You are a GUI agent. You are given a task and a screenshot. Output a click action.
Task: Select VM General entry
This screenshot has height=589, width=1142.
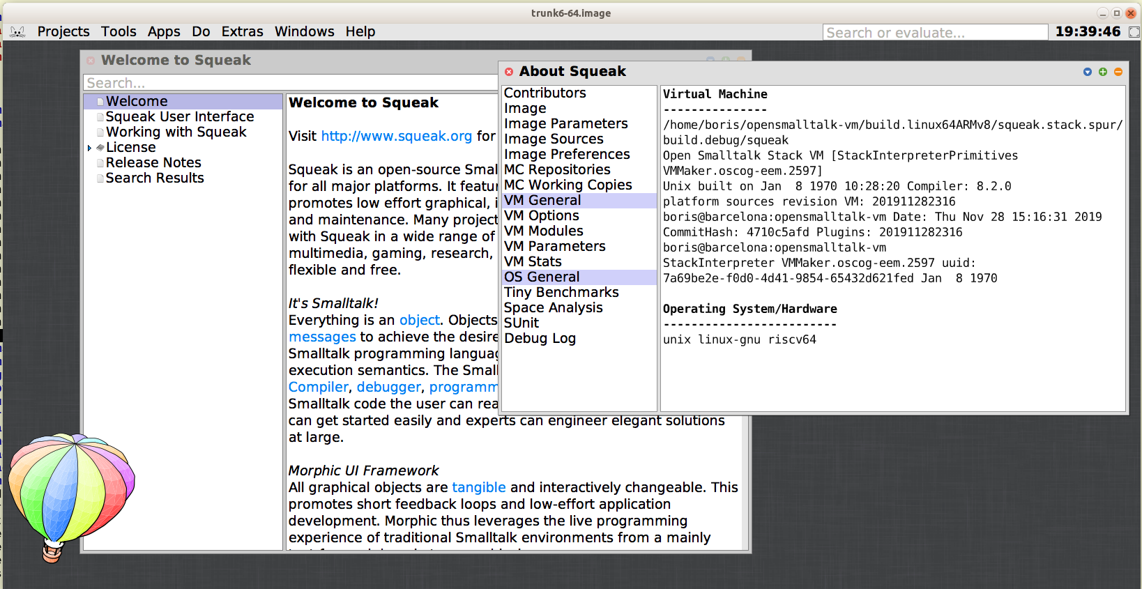(579, 200)
